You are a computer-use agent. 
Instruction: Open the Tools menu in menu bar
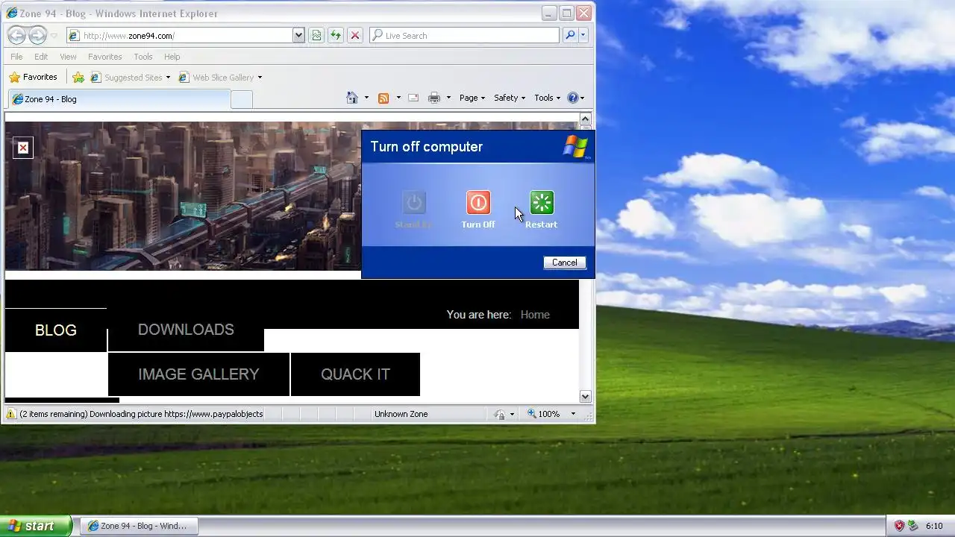143,57
